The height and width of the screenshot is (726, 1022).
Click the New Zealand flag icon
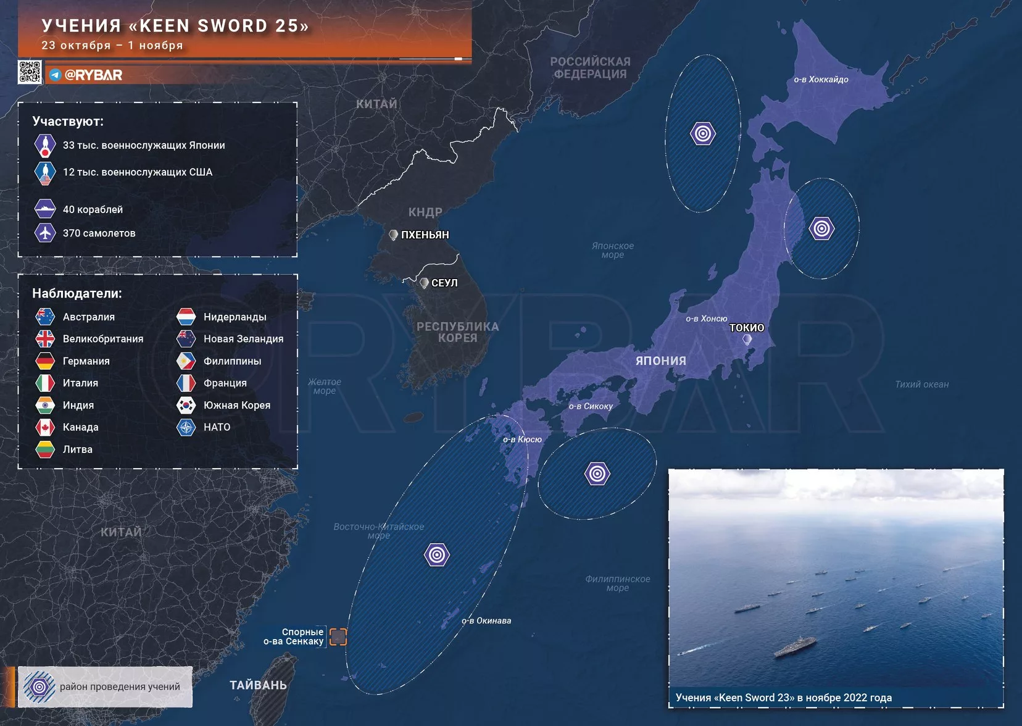186,339
